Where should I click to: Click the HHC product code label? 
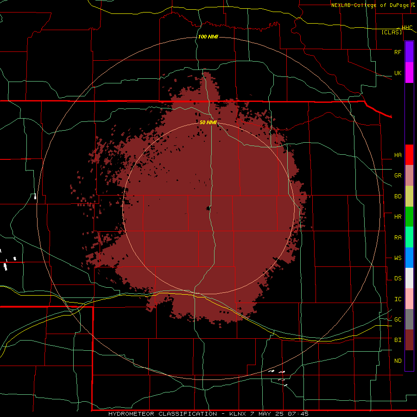point(407,27)
